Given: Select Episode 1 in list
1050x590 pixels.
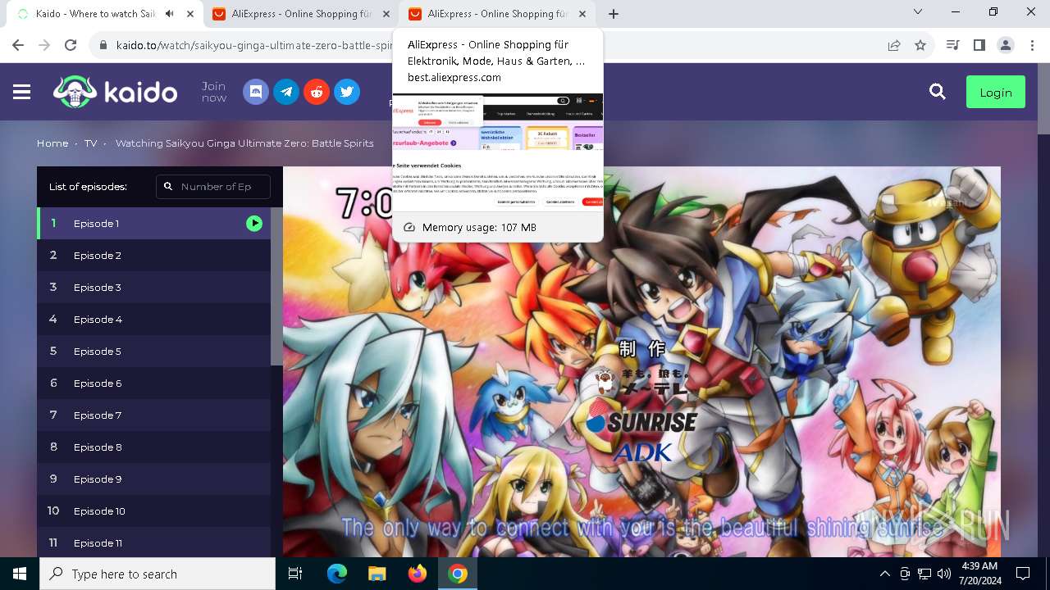Looking at the screenshot, I should [x=153, y=223].
